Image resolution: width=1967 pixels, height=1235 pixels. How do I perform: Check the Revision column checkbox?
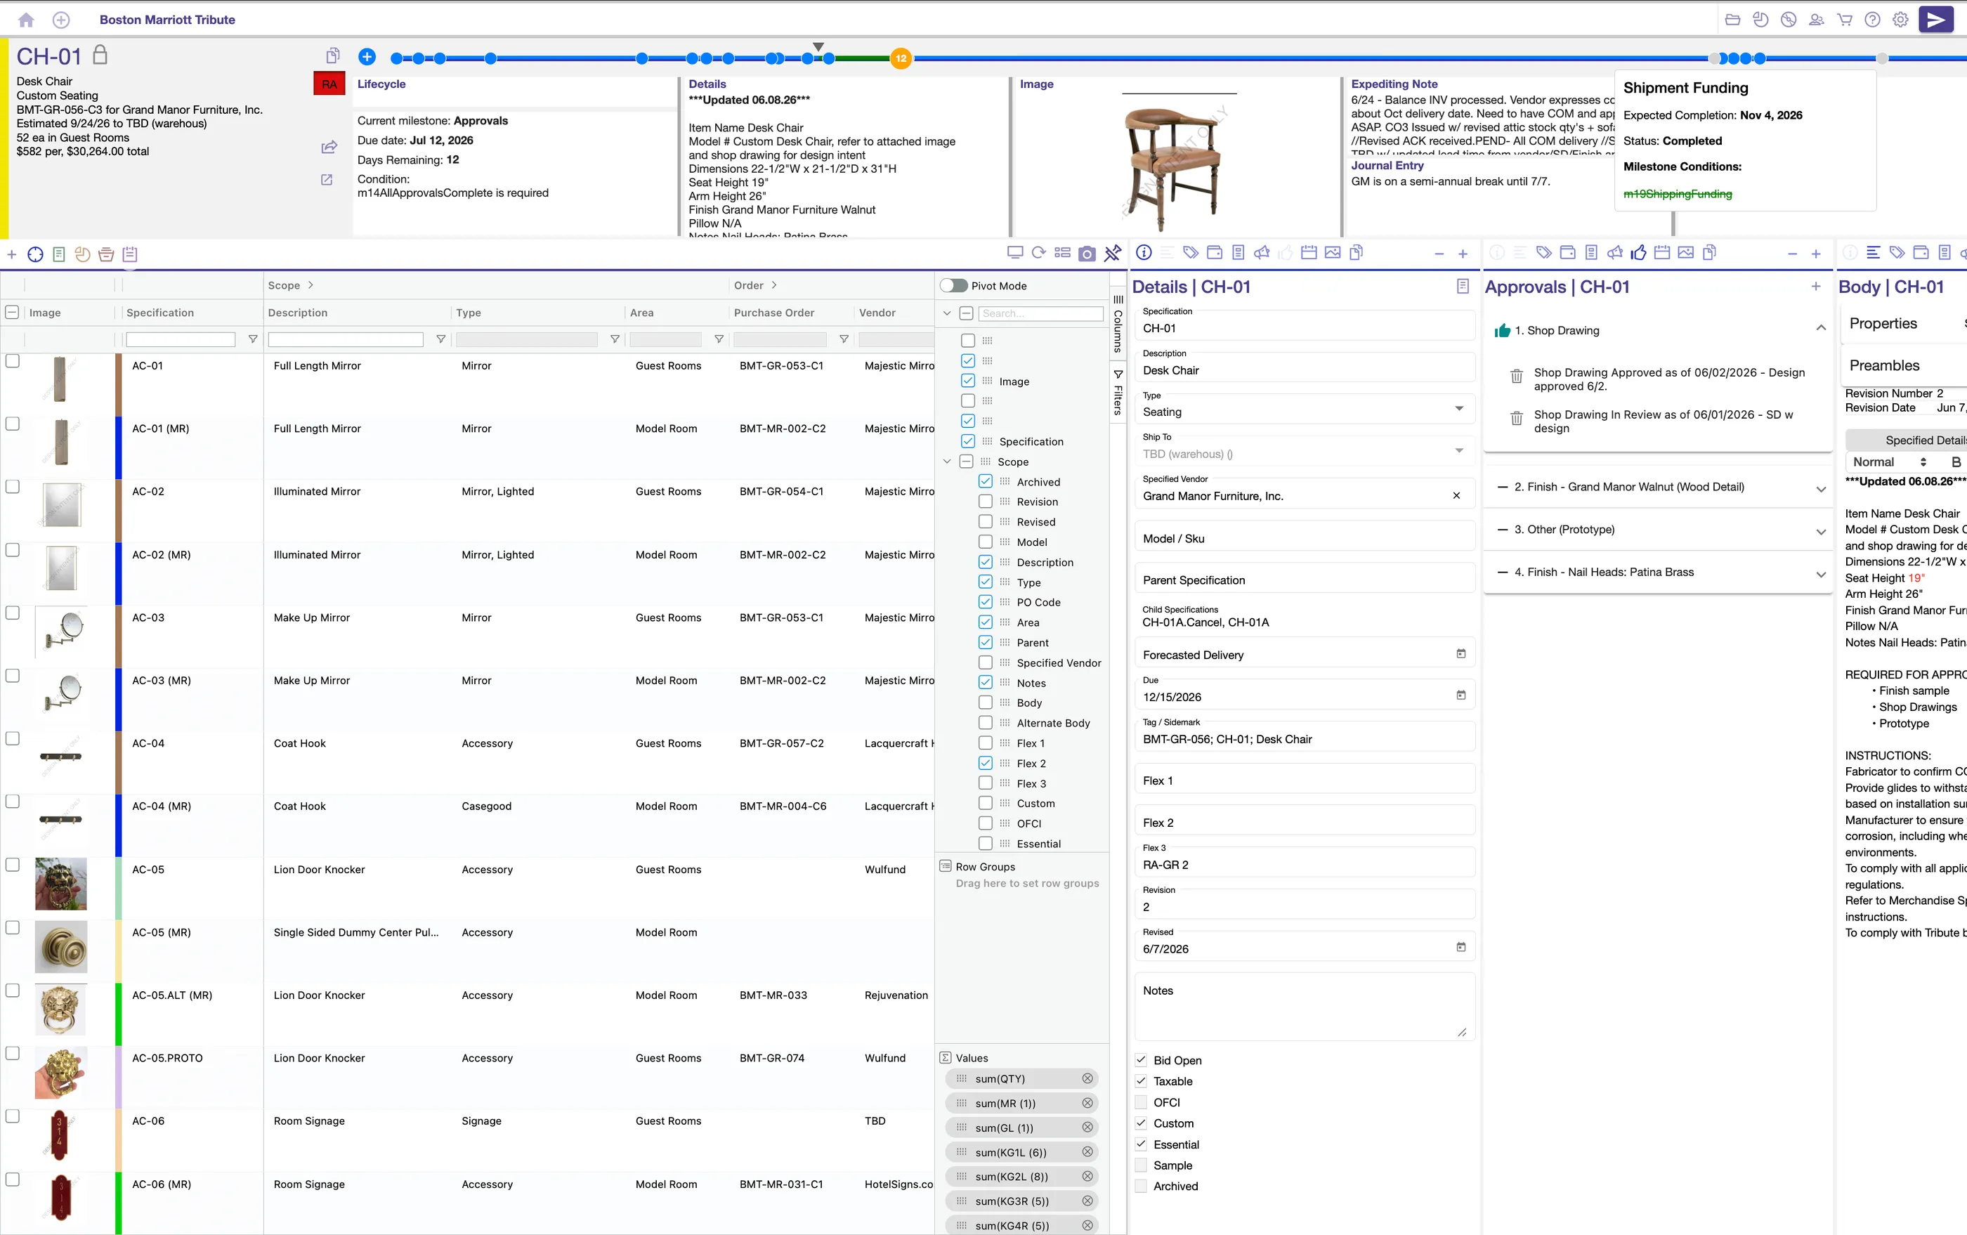click(986, 502)
